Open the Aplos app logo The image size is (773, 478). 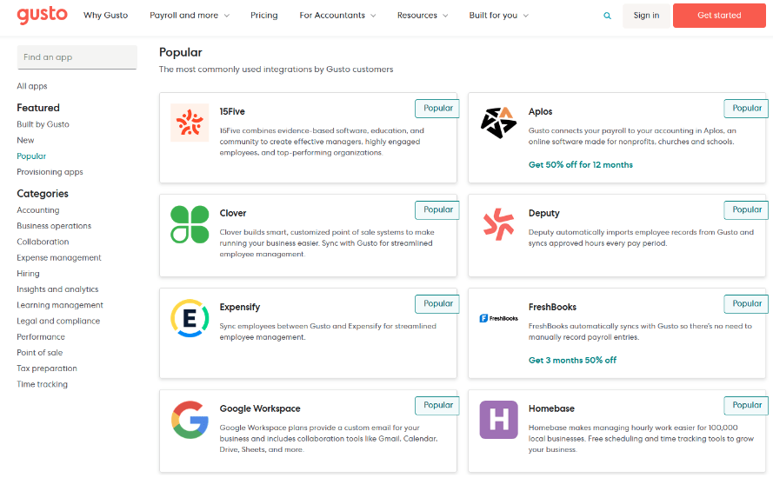(x=498, y=123)
